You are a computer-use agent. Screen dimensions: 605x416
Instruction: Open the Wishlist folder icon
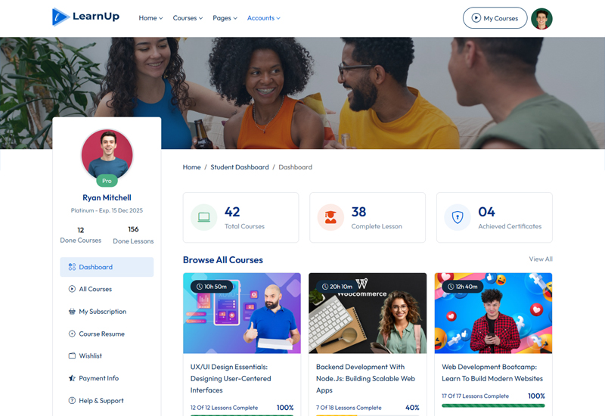pyautogui.click(x=72, y=355)
